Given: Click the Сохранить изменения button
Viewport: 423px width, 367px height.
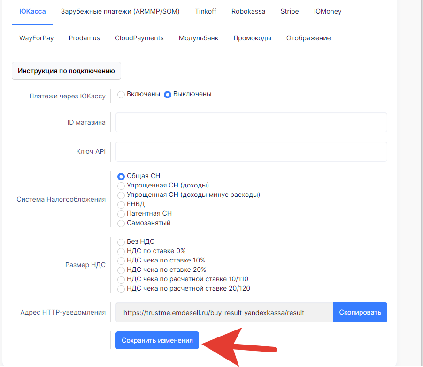Looking at the screenshot, I should [157, 341].
